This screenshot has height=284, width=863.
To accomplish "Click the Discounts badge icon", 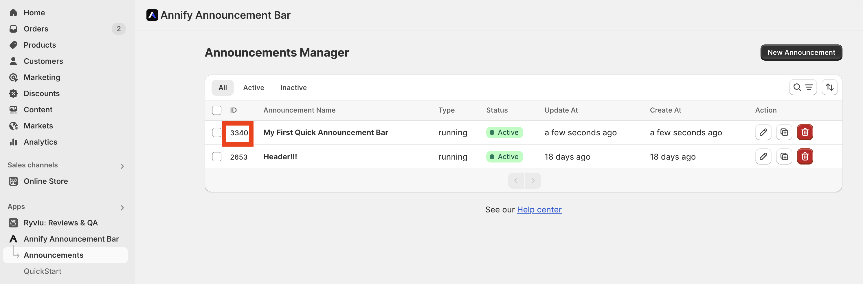I will pos(13,94).
